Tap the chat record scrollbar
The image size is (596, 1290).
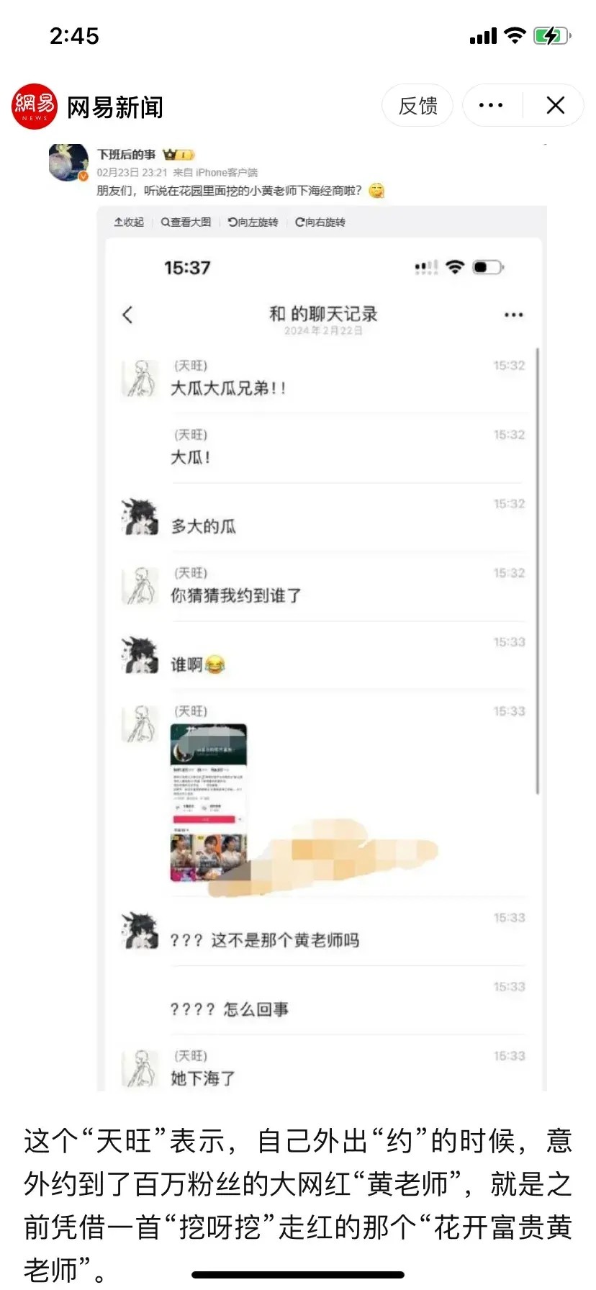[x=538, y=571]
